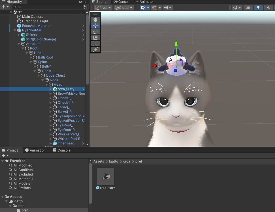Open grid visibility options dropdown
The image size is (275, 212).
[x=148, y=8]
